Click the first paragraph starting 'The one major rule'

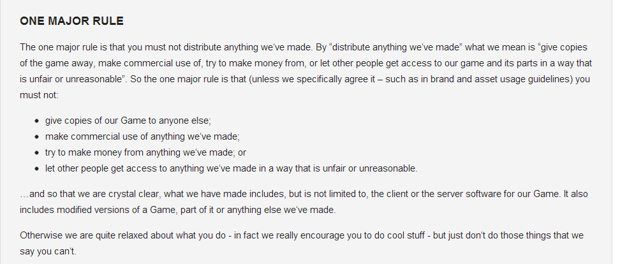[306, 71]
